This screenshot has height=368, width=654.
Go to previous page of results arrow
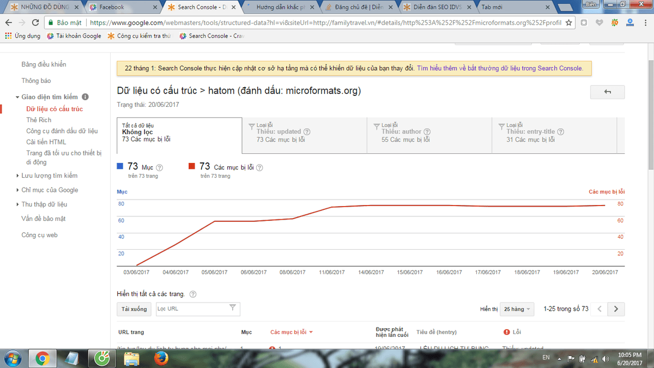click(600, 309)
